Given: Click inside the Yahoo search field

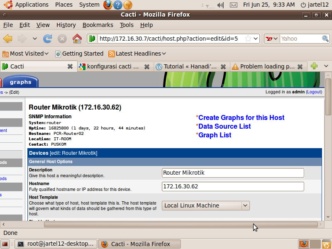Looking at the screenshot, I should 300,39.
